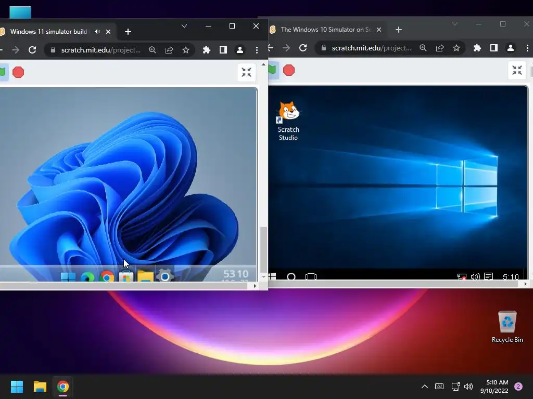Open simulated Edge icon in Windows 11 simulator
This screenshot has width=533, height=399.
87,277
